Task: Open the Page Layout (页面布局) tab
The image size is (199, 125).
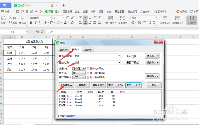Action: tap(67, 12)
